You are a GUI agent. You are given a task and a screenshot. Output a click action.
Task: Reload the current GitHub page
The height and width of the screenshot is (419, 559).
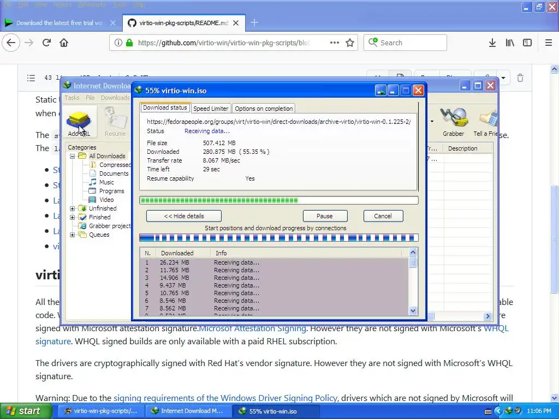click(x=46, y=43)
